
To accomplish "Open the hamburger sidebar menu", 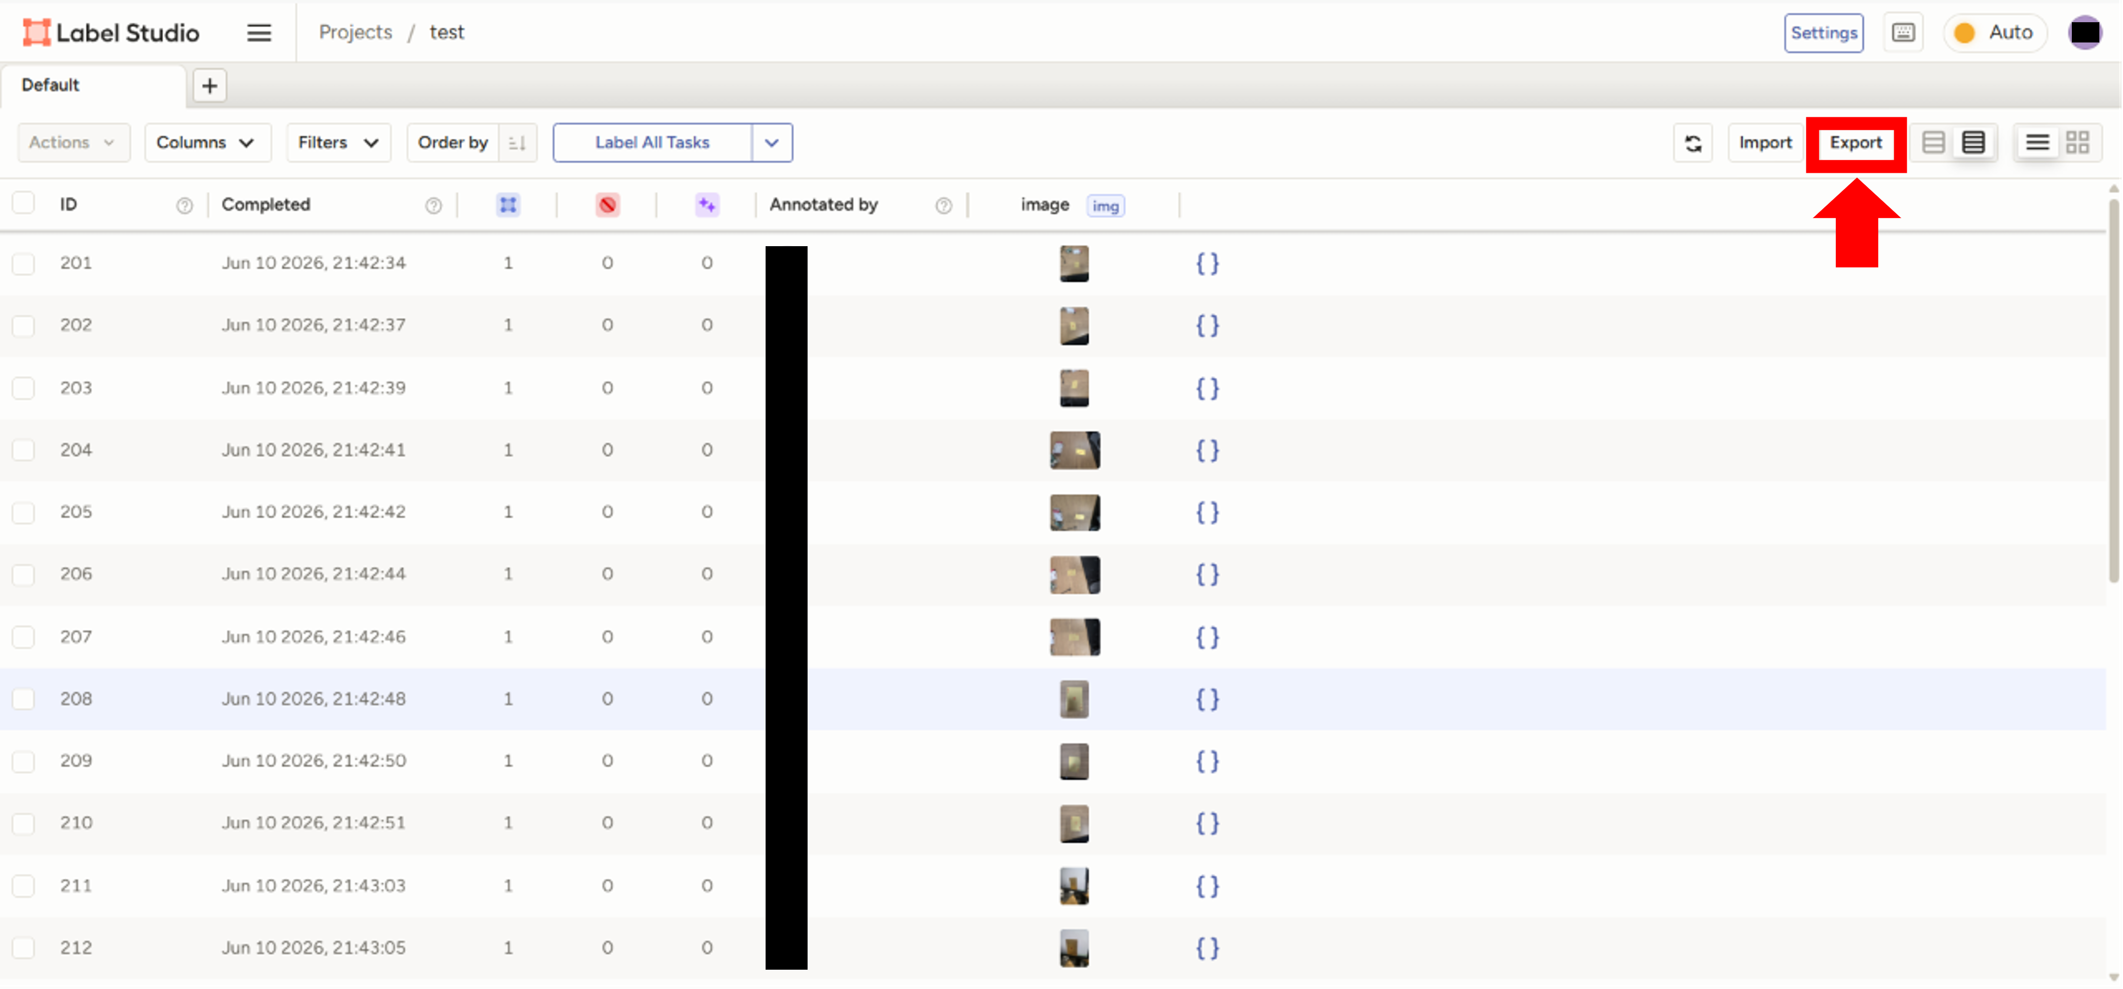I will (259, 33).
